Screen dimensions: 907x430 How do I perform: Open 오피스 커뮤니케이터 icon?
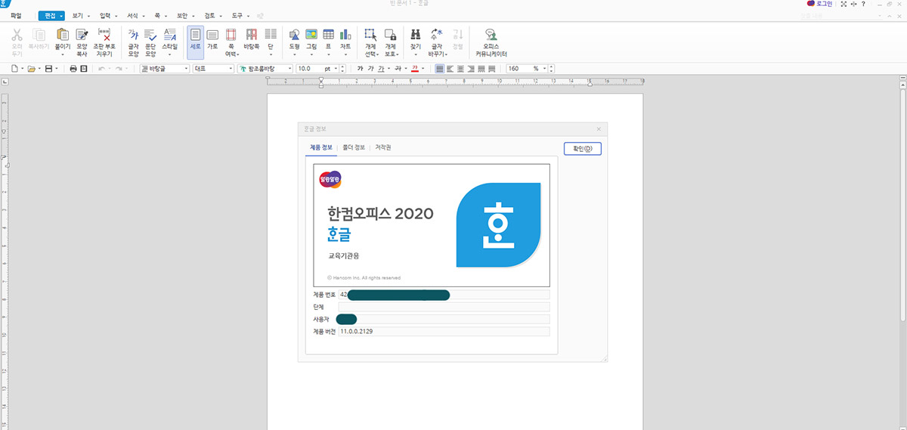tap(491, 34)
